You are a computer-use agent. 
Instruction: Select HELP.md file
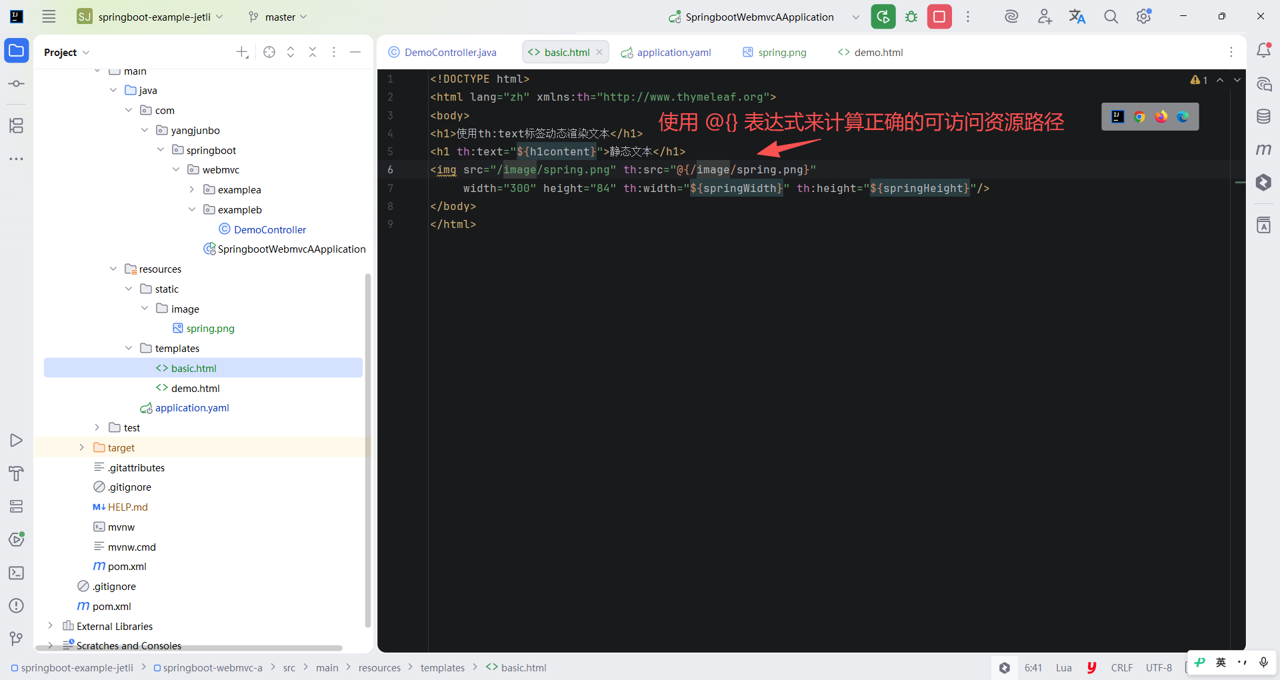pyautogui.click(x=128, y=507)
